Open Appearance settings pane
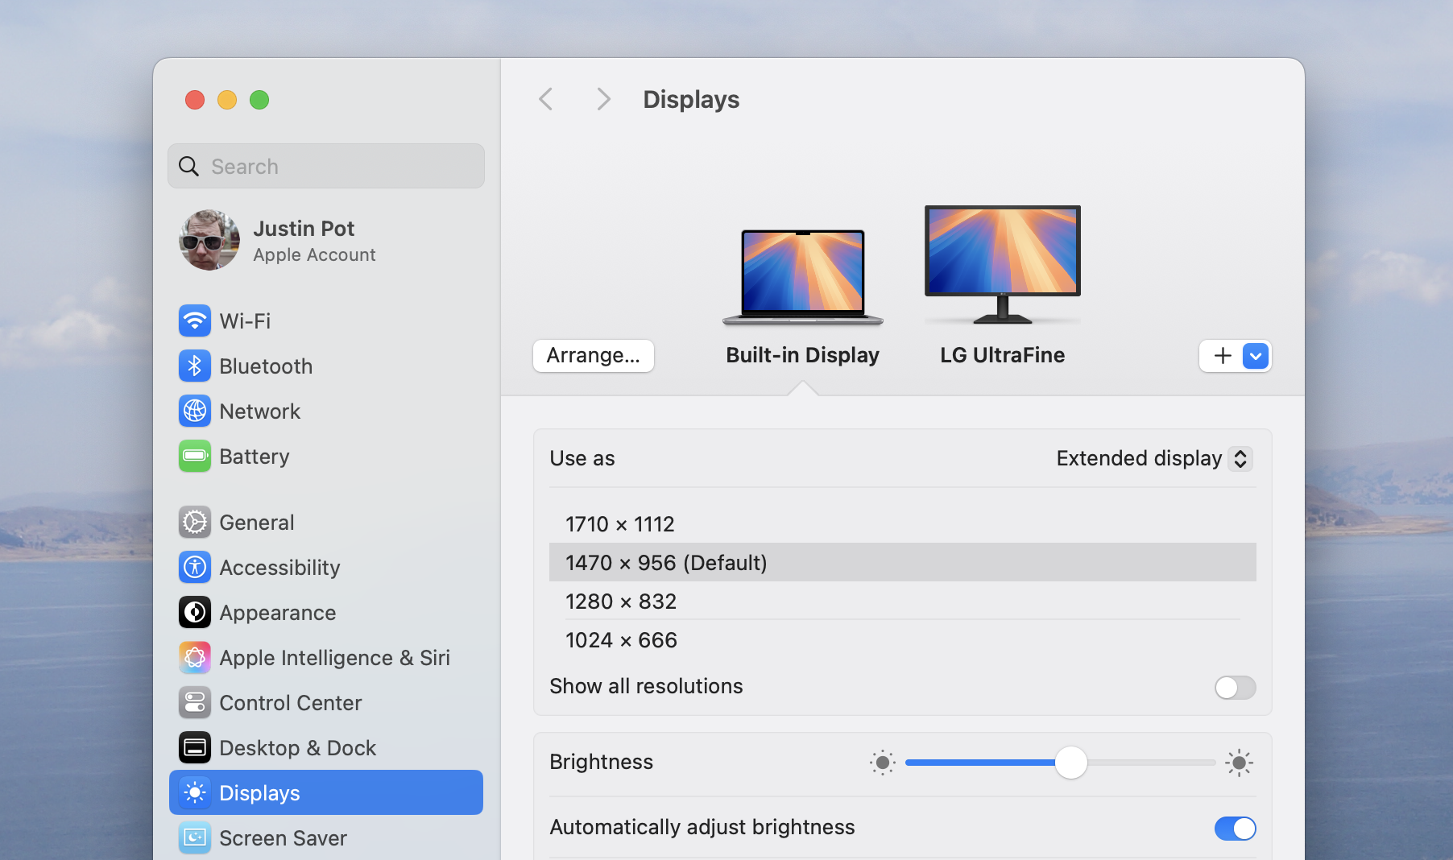This screenshot has width=1453, height=860. (326, 612)
